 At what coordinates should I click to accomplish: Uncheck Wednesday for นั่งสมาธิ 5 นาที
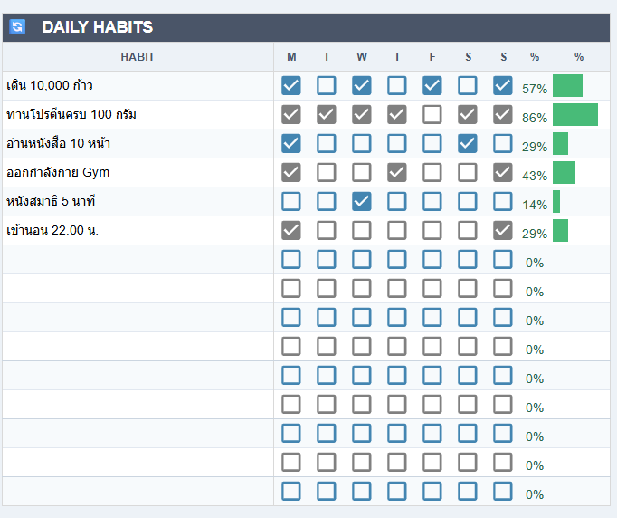tap(362, 202)
